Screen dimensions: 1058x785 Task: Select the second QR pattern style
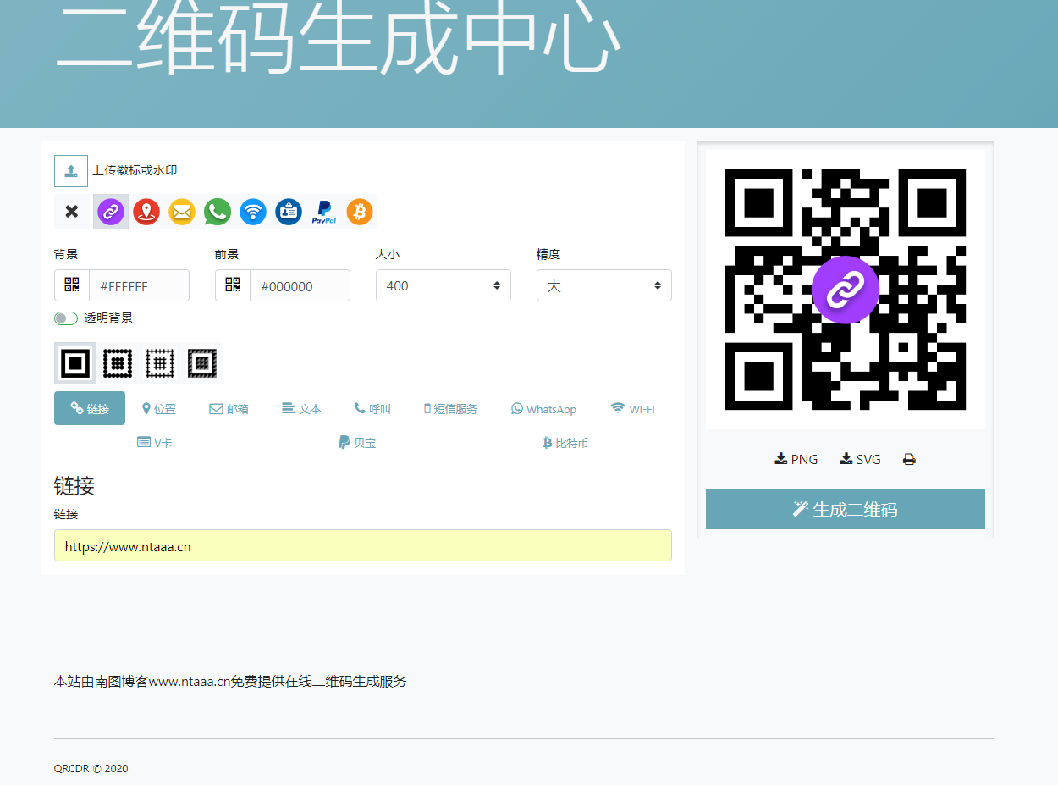pos(118,362)
